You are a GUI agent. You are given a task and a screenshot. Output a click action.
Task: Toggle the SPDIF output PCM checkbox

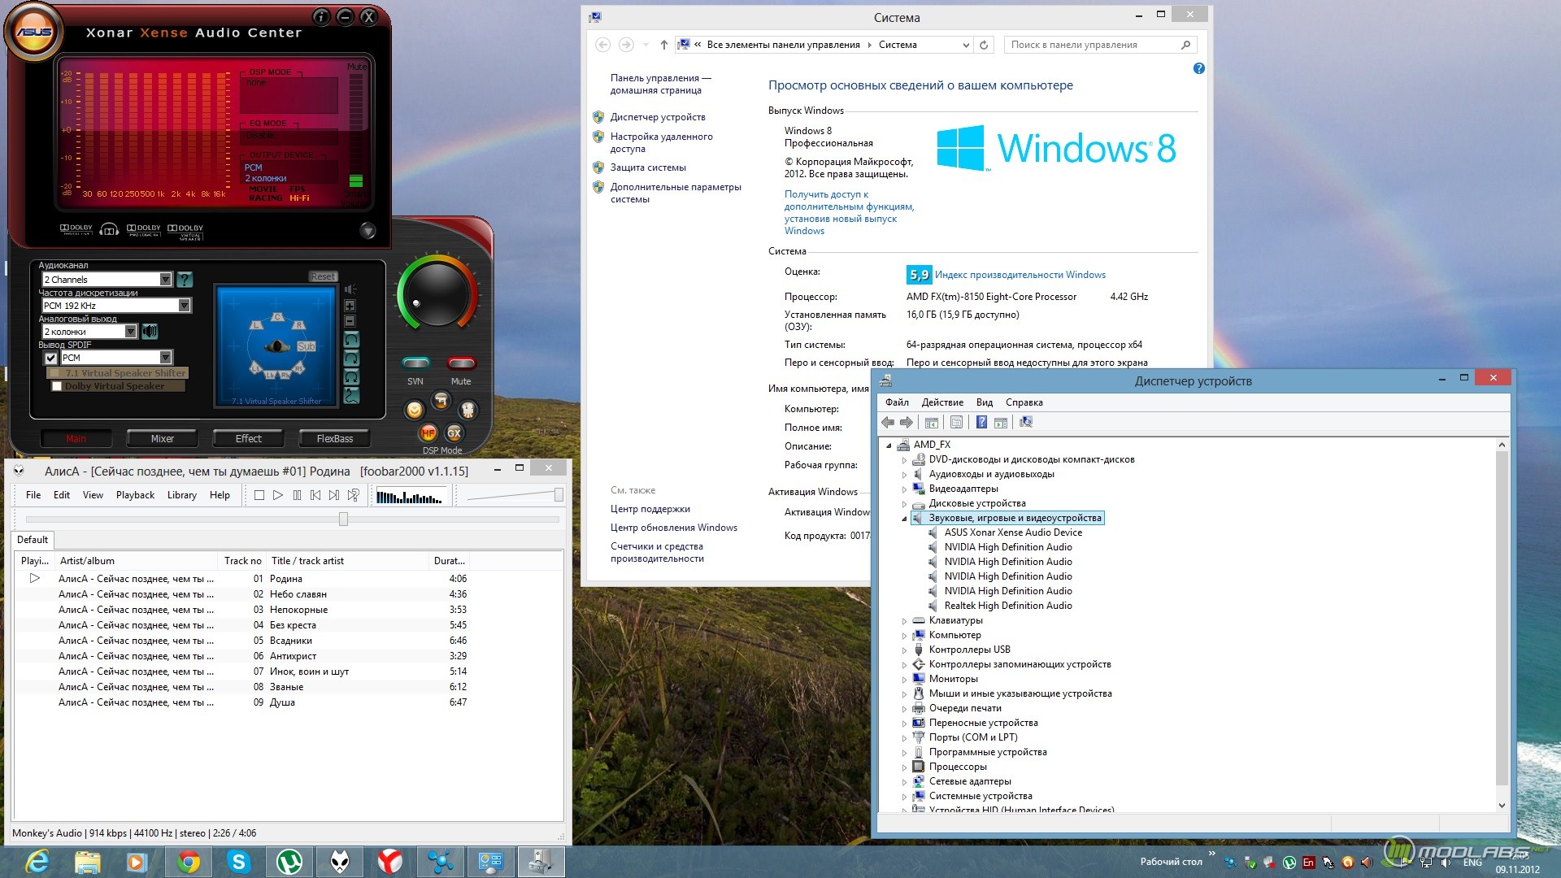(51, 359)
